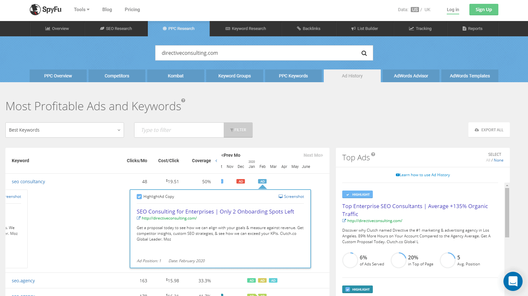The image size is (528, 296).
Task: Open the List Builder section
Action: pos(365,29)
